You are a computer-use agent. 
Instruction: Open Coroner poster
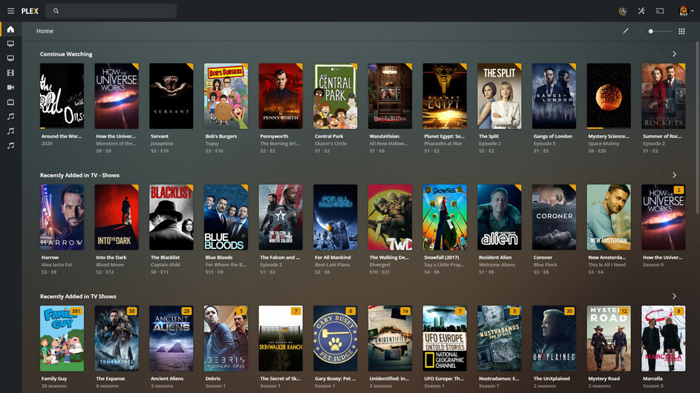pyautogui.click(x=554, y=217)
